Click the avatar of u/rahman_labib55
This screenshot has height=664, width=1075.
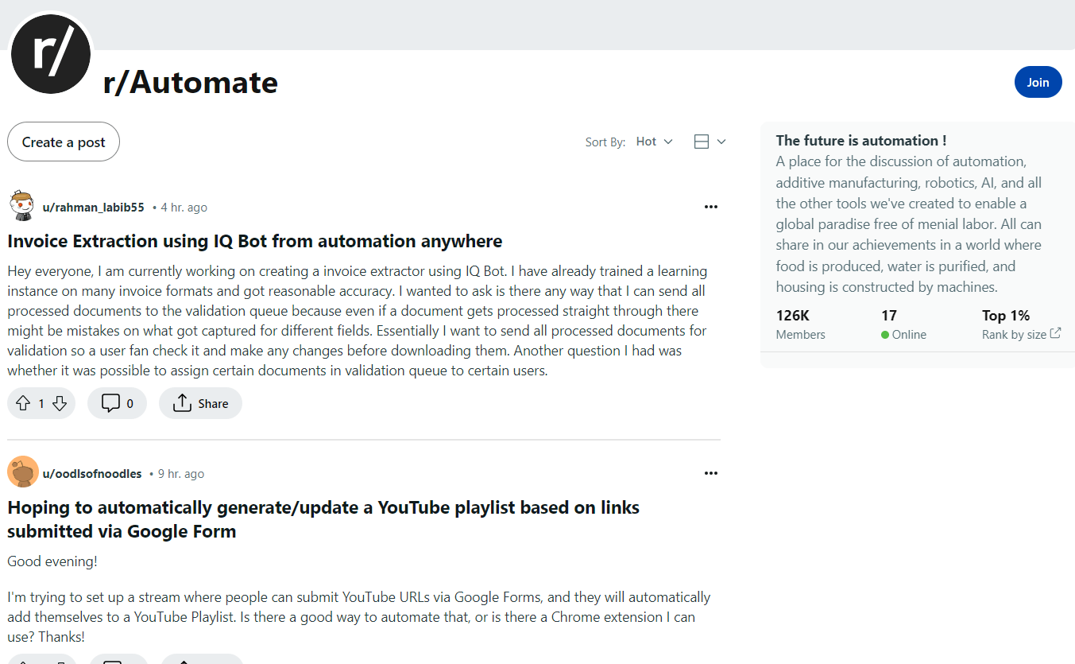pos(22,207)
